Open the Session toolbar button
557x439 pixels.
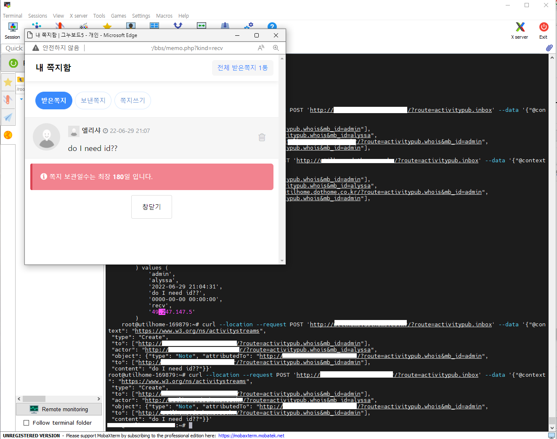point(13,30)
